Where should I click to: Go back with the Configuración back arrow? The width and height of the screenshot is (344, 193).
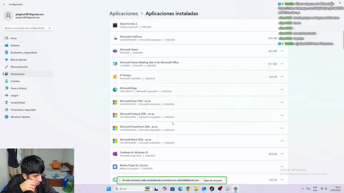tap(4, 4)
